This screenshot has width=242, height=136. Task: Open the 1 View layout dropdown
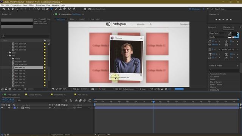pyautogui.click(x=144, y=89)
